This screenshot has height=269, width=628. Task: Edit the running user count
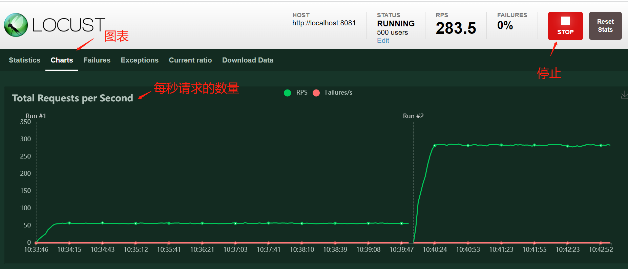[x=383, y=41]
